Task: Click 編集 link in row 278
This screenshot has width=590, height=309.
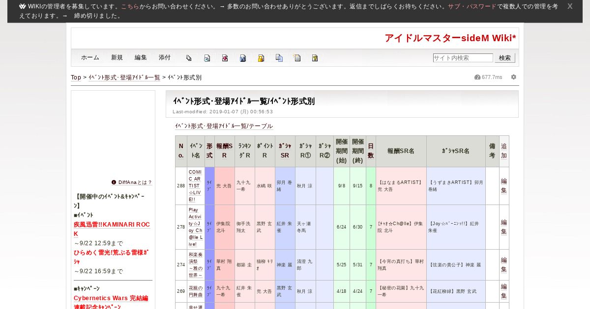Action: point(504,227)
